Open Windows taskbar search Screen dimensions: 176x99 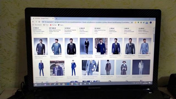tap(40, 84)
